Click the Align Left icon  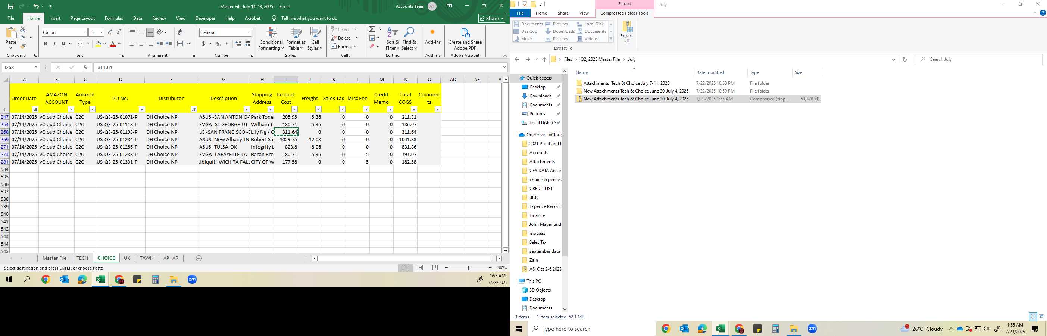click(x=132, y=44)
